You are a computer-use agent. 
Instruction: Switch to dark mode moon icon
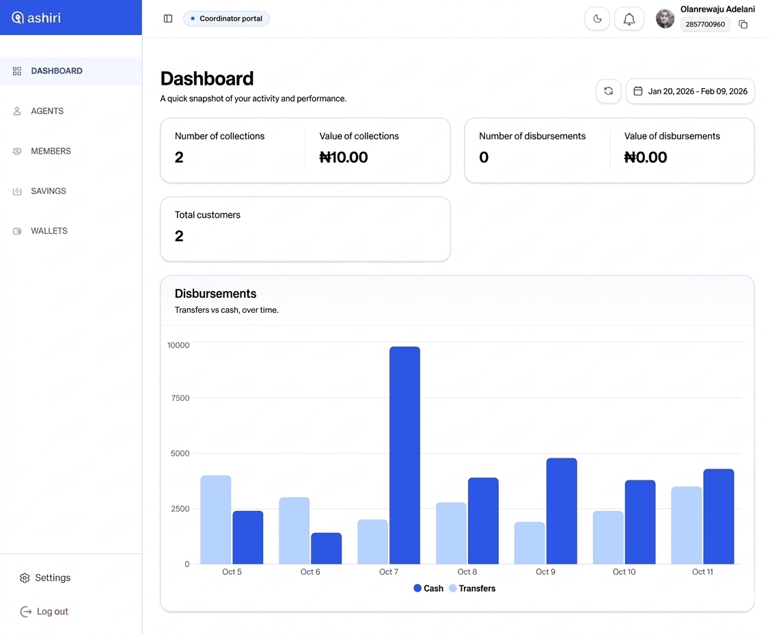pyautogui.click(x=597, y=18)
